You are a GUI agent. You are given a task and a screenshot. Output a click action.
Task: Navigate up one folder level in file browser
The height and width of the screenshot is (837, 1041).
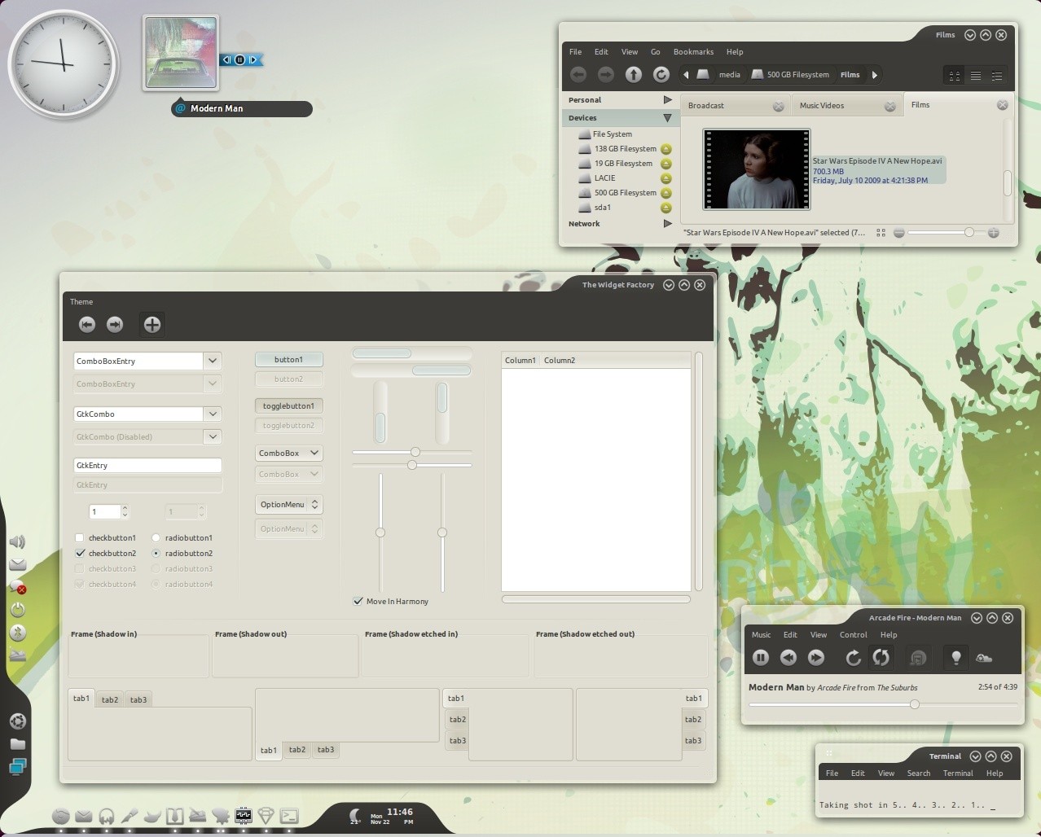click(633, 74)
